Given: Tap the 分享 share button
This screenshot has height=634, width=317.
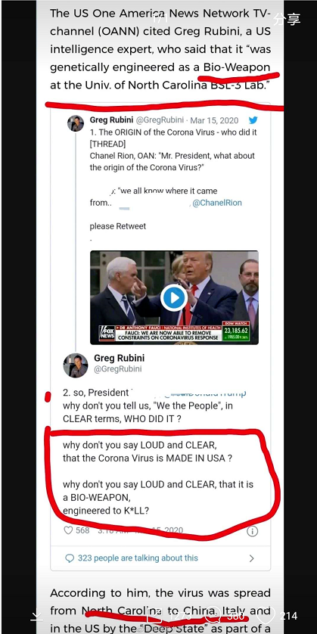Looking at the screenshot, I should pyautogui.click(x=287, y=19).
